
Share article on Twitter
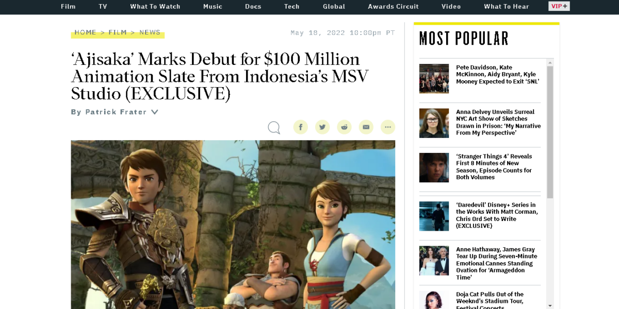tap(322, 127)
